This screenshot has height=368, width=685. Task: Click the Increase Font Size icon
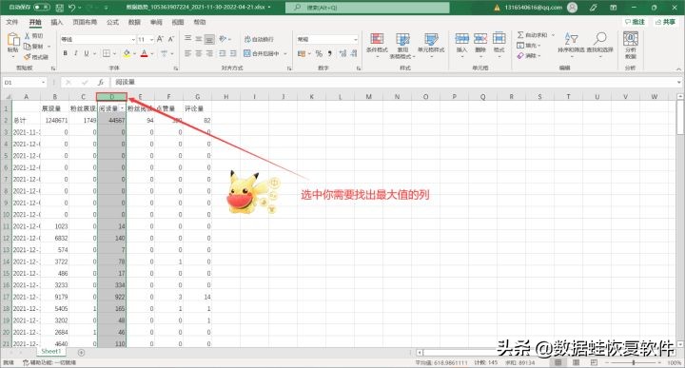click(x=160, y=39)
